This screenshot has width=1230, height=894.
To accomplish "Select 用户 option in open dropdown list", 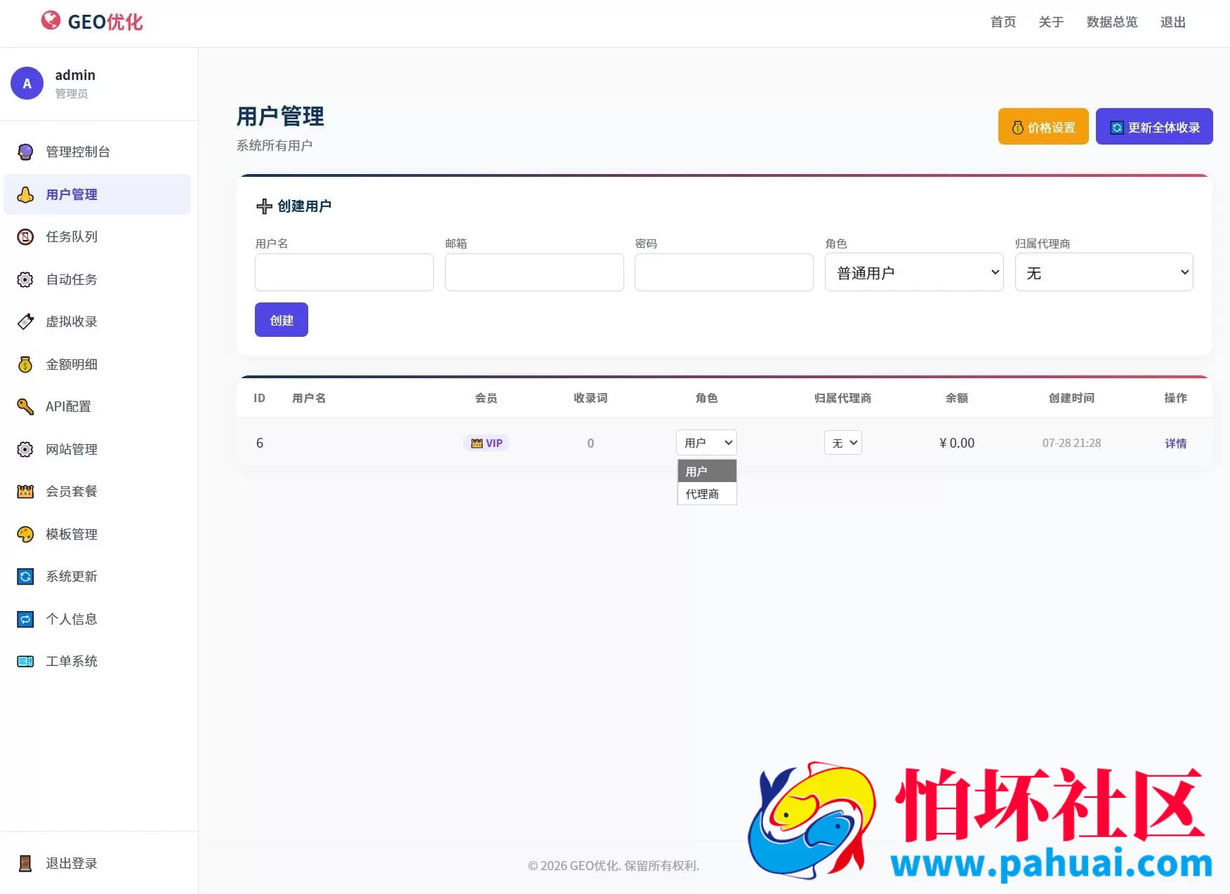I will [707, 472].
